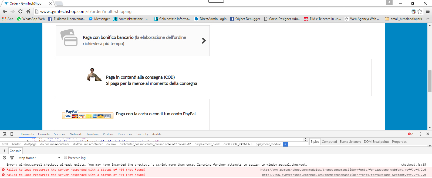Open the DevTools three-dot customize menu
This screenshot has width=432, height=178.
coord(420,134)
